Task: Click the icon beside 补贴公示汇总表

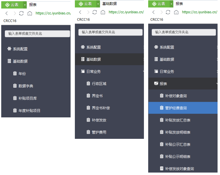Action: click(x=162, y=144)
